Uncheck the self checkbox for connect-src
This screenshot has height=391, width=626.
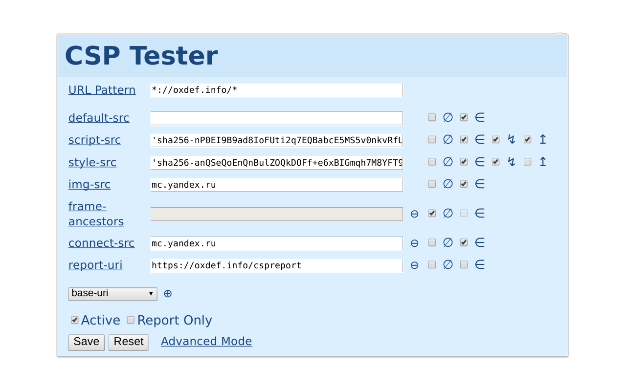pyautogui.click(x=464, y=242)
